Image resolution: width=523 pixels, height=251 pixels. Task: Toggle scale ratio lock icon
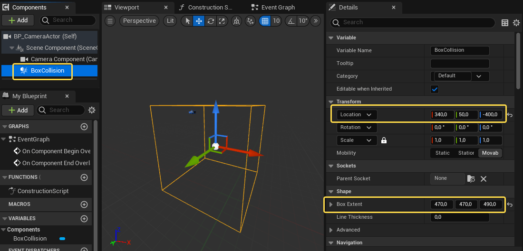point(384,140)
